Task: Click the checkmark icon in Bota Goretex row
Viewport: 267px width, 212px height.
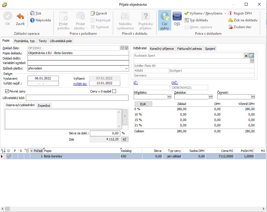Action: [x=9, y=156]
